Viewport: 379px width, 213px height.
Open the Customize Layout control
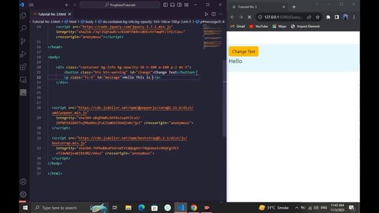pyautogui.click(x=187, y=5)
